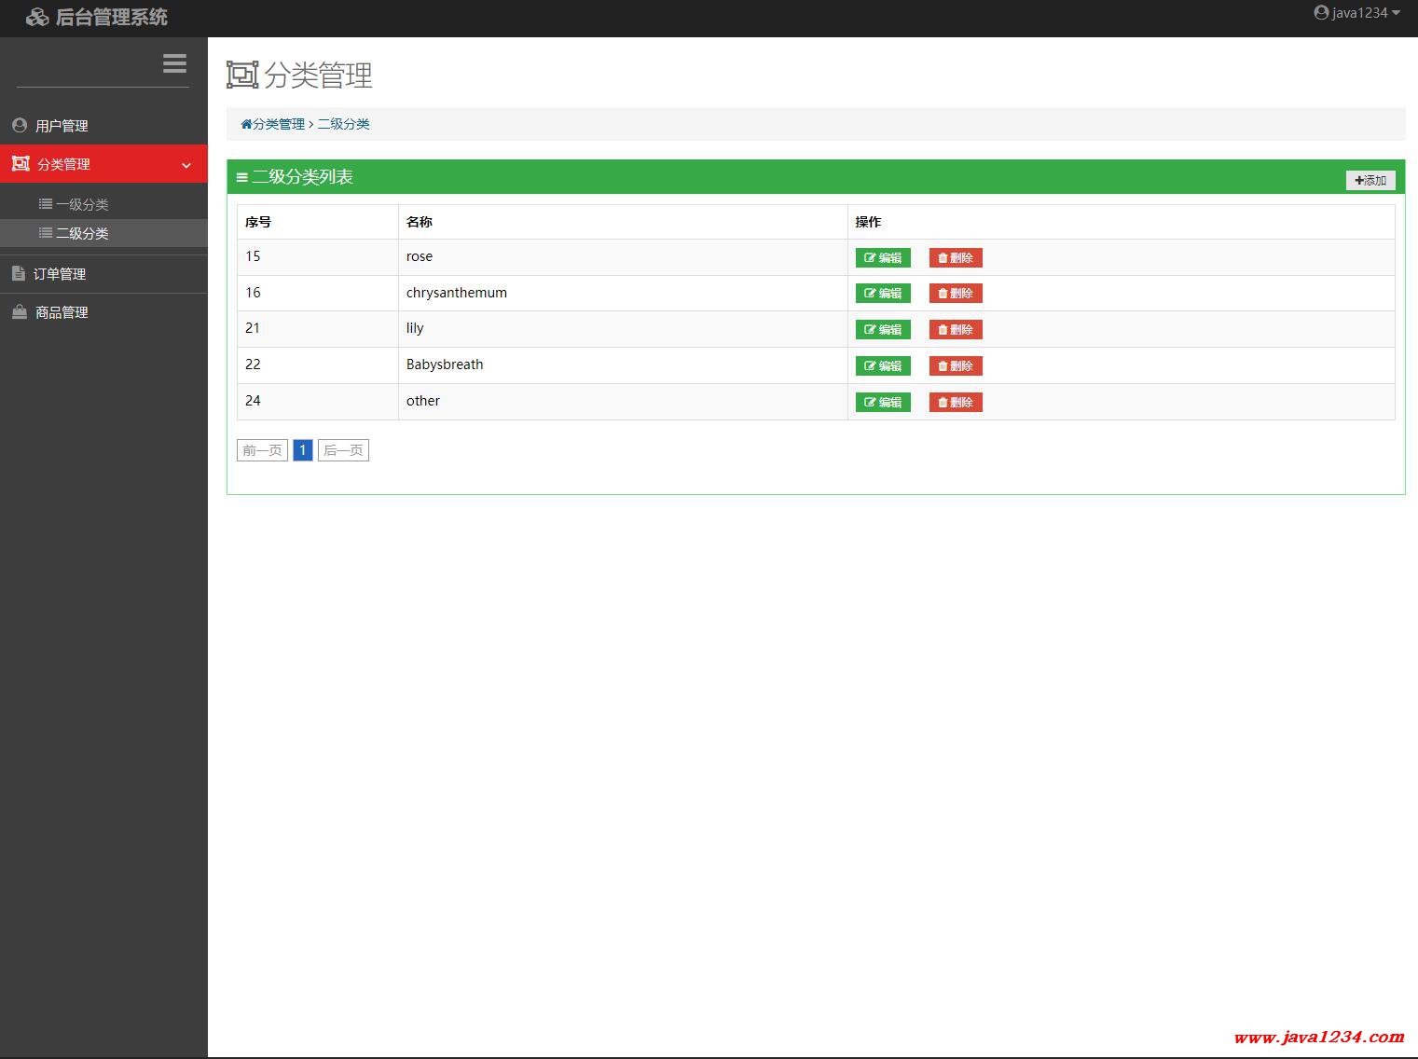Edit the lily category
The height and width of the screenshot is (1059, 1418).
[x=883, y=330]
